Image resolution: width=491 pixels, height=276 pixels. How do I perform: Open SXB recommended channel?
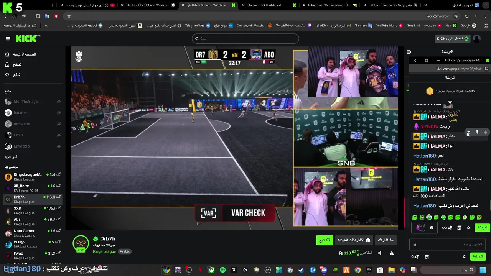click(x=33, y=210)
